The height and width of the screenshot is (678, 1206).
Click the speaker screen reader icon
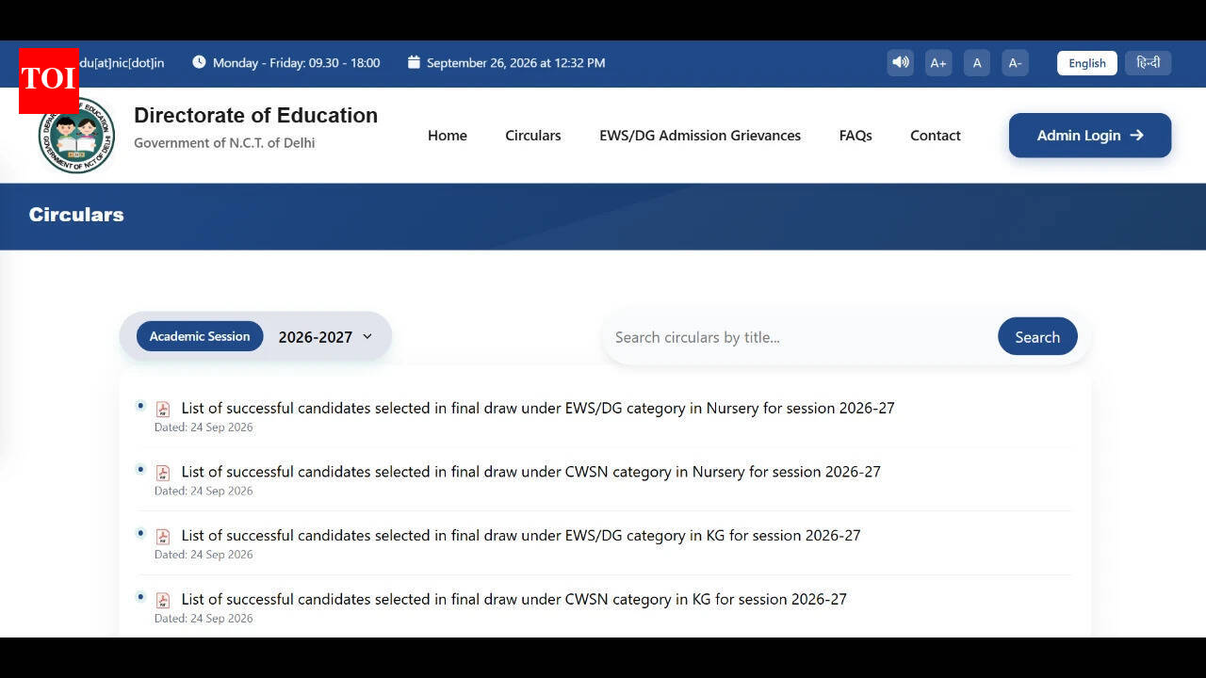click(901, 63)
